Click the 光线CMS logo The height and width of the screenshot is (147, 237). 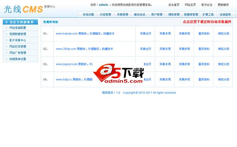[x=23, y=9]
